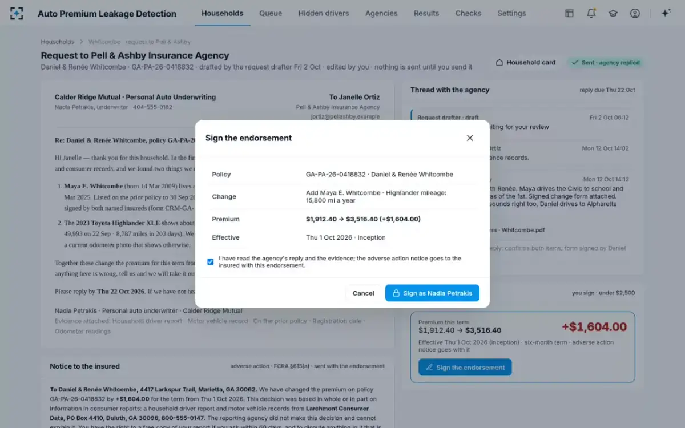Click the Auto Premium Leakage Detection title
685x428 pixels.
(x=107, y=14)
